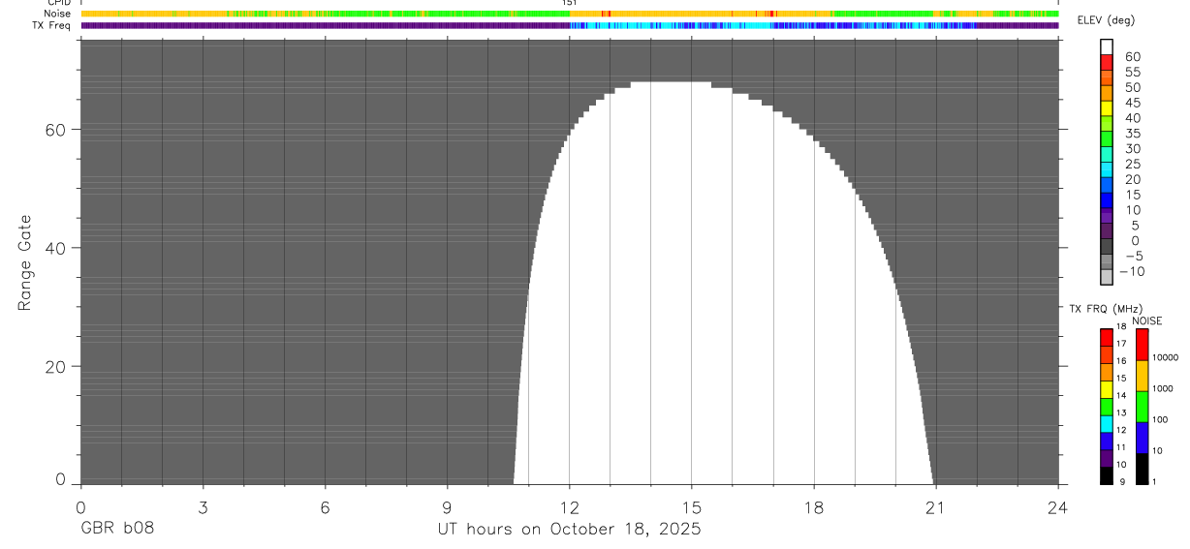The height and width of the screenshot is (549, 1190).
Task: Click the '40' tick label on the Range Gate axis
Action: (57, 248)
